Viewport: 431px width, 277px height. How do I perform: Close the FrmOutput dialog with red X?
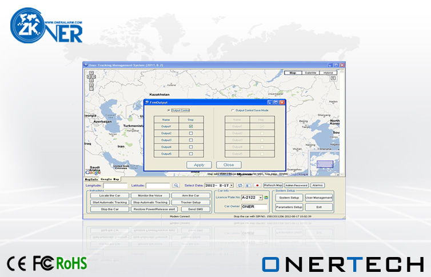(282, 102)
